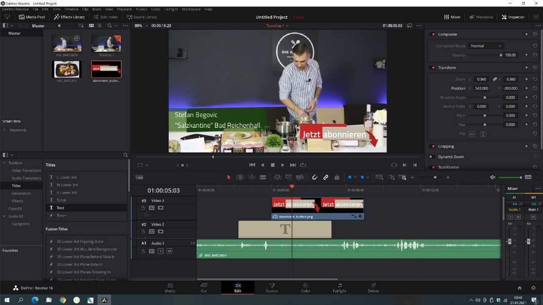The width and height of the screenshot is (543, 305).
Task: Adjust the Opacity slider handle
Action: point(501,55)
